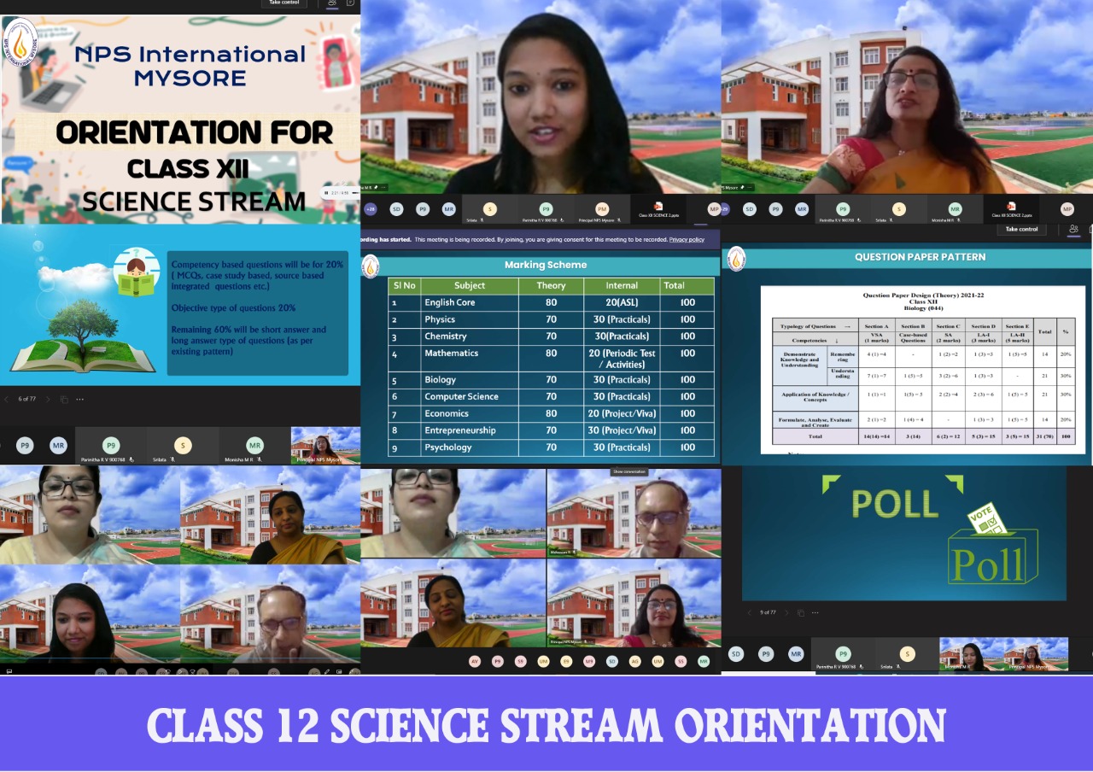This screenshot has width=1093, height=772.
Task: Click Principal NPS Mysore video thumbnail below 6 of 77
Action: 325,446
